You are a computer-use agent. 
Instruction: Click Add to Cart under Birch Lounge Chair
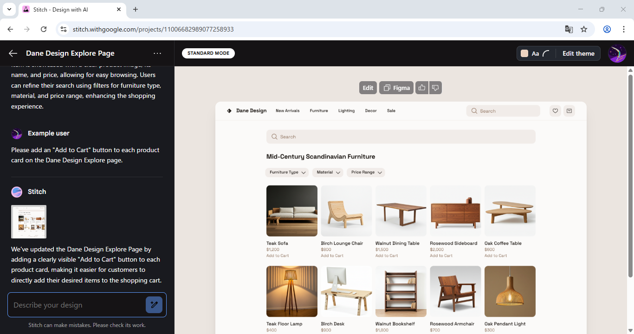332,256
